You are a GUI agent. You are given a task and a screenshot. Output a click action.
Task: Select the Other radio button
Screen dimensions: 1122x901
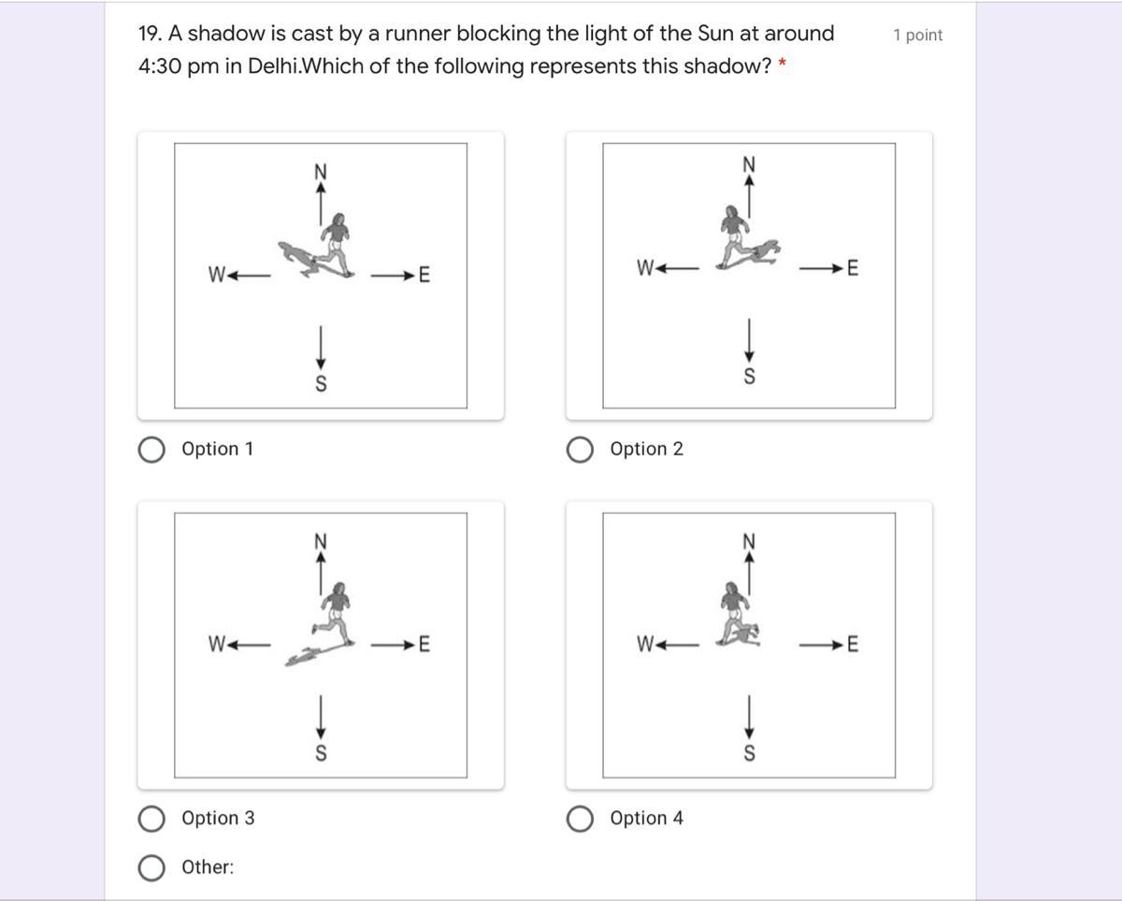[x=150, y=868]
